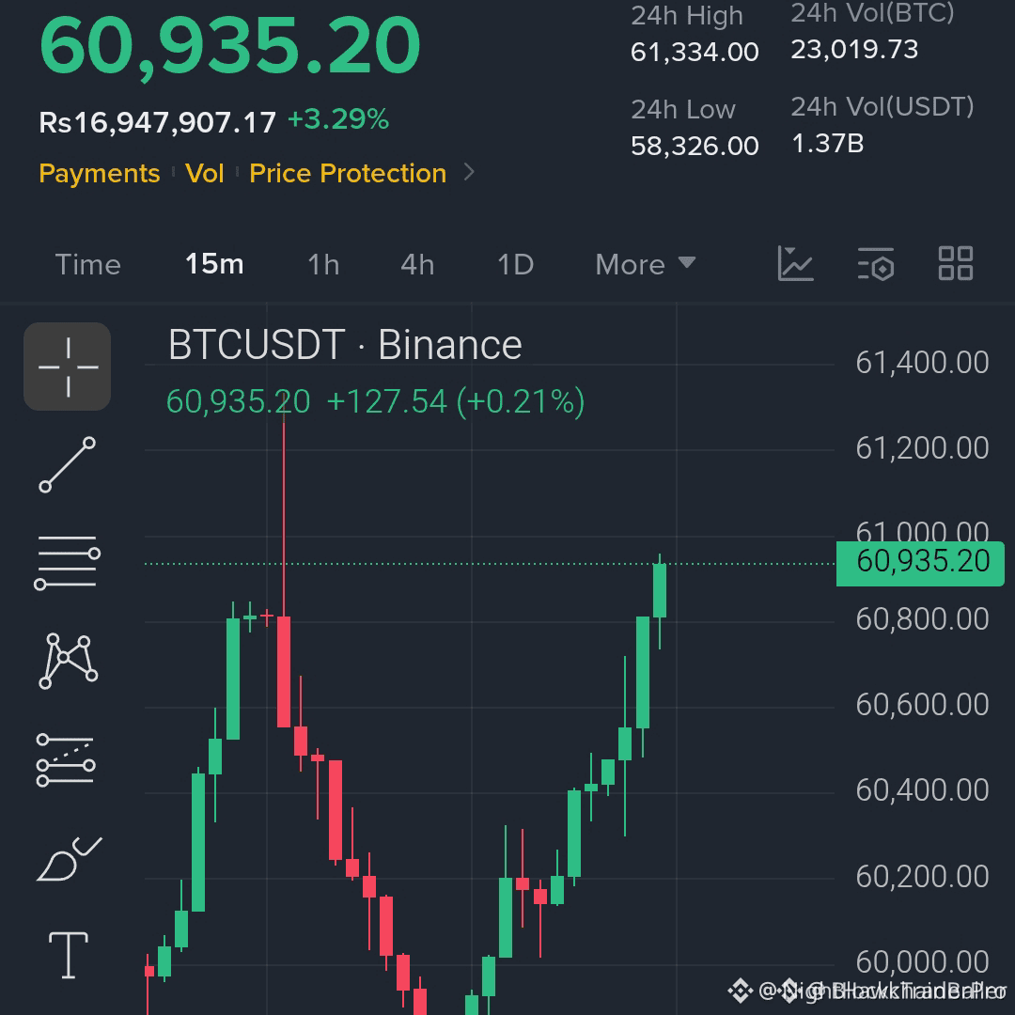Click the +127.54 (+0.21%) chart legend
This screenshot has width=1015, height=1015.
pos(456,401)
